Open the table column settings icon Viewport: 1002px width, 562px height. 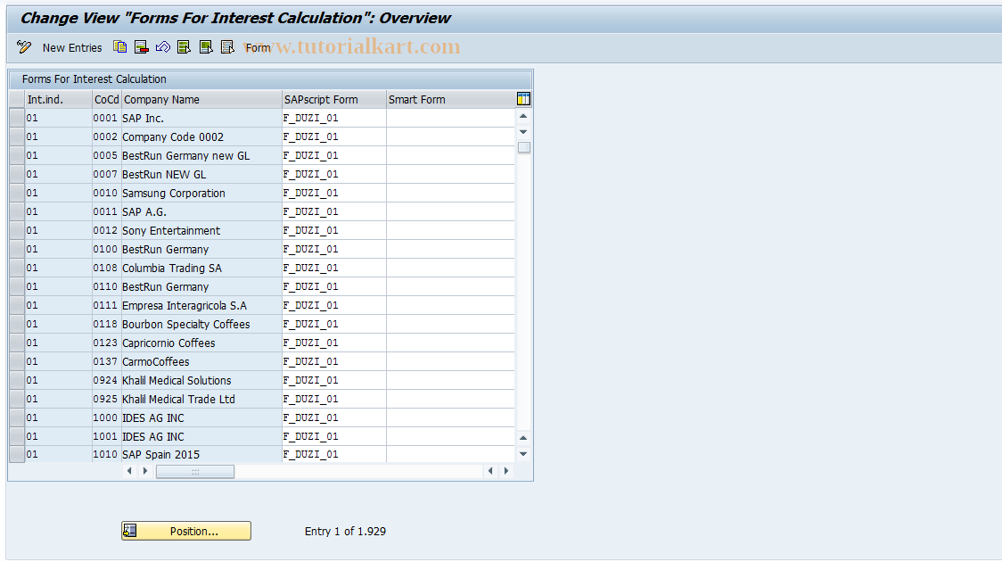(x=523, y=98)
